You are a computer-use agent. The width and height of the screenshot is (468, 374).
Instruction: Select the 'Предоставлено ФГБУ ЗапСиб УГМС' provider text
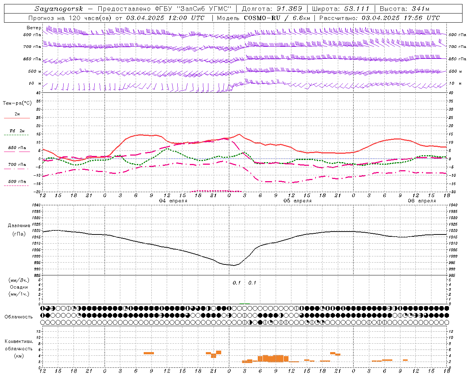[x=165, y=9]
